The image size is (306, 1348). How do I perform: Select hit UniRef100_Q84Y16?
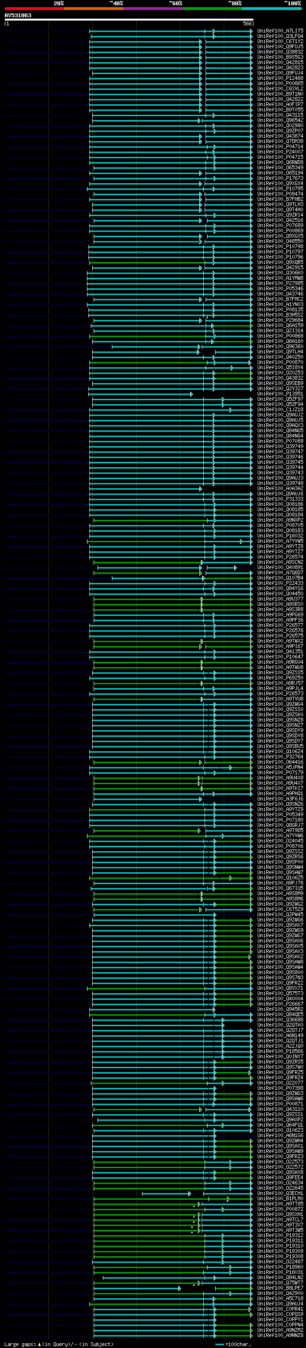280,588
